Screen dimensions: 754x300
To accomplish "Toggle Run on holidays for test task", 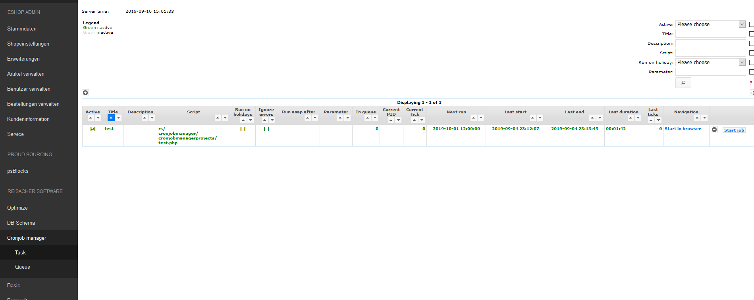I will 243,129.
